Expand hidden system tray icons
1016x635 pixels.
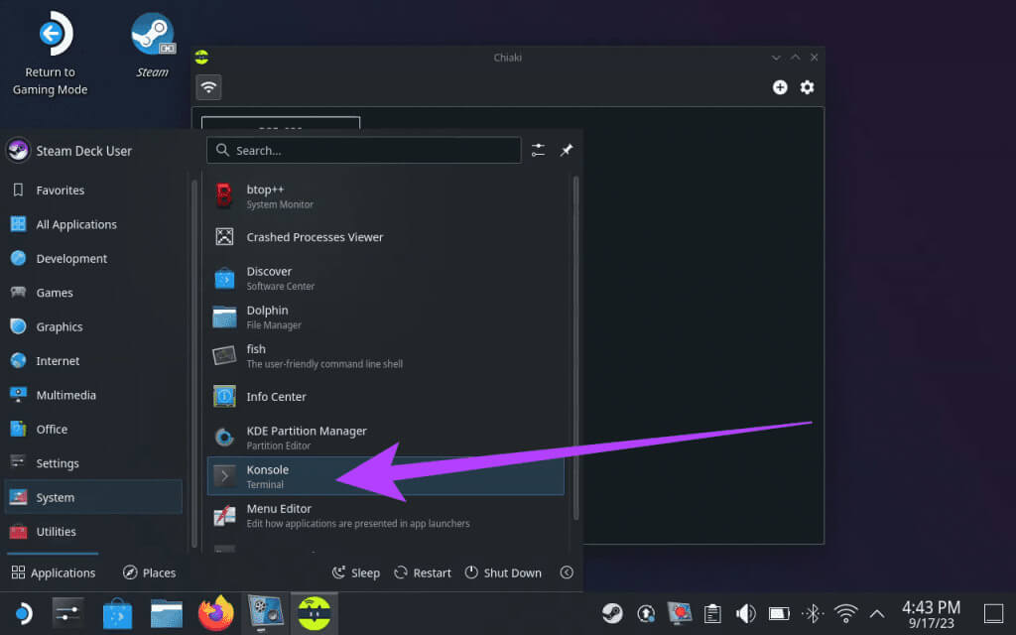877,613
